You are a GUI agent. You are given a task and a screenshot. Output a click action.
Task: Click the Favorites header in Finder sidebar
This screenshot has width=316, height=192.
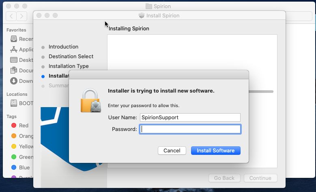tap(16, 30)
